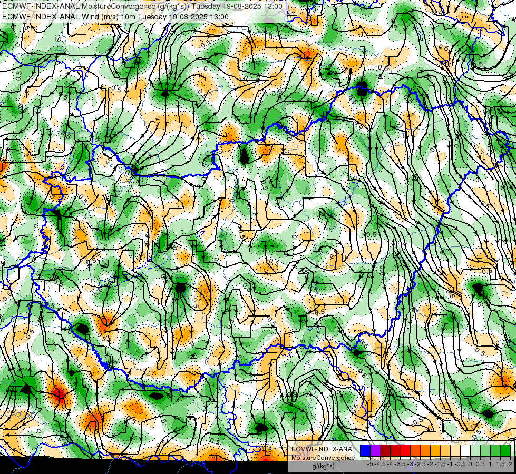Click the darkest green legend swatch
Image resolution: width=516 pixels, height=474 pixels.
(x=505, y=451)
